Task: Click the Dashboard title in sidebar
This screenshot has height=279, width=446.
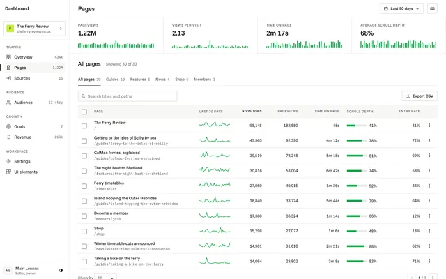Action: coord(17,8)
